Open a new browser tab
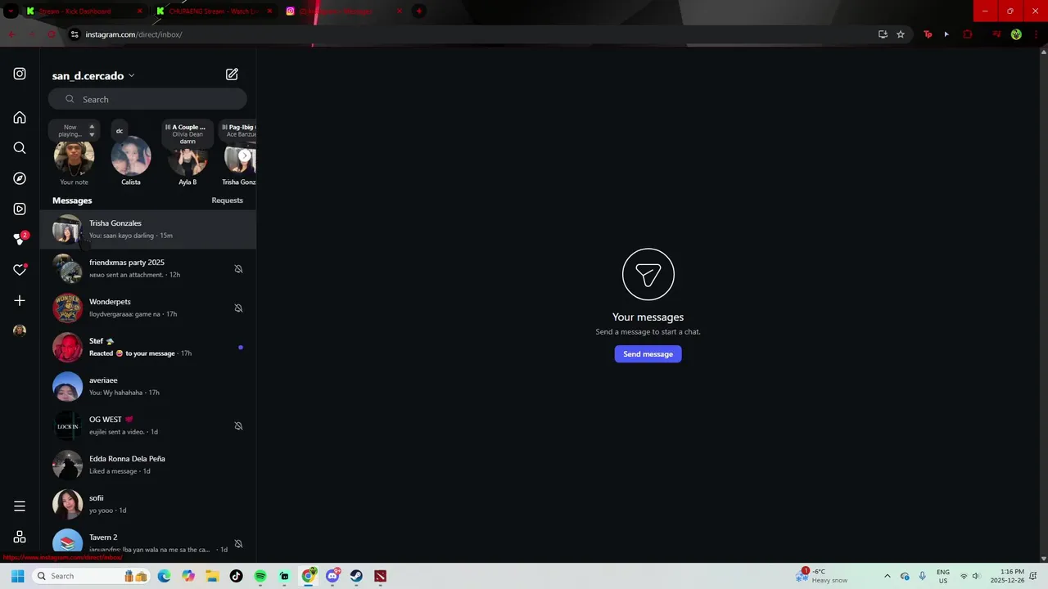The height and width of the screenshot is (589, 1048). [419, 11]
